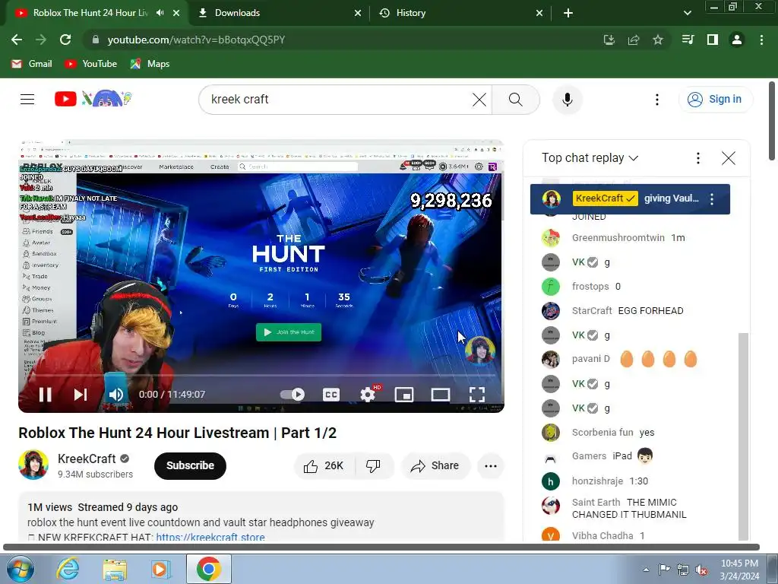Close the chat replay panel
The height and width of the screenshot is (584, 778).
click(729, 158)
